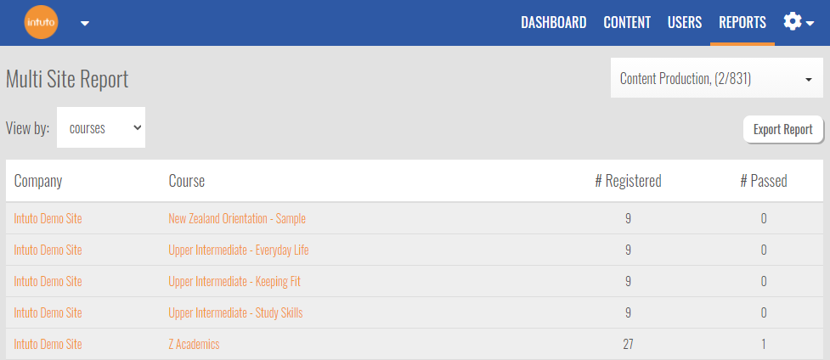The image size is (830, 360).
Task: Open the View by courses dropdown
Action: point(101,128)
